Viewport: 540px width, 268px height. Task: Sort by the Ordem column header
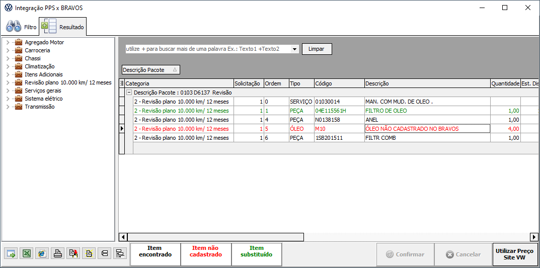click(x=277, y=83)
